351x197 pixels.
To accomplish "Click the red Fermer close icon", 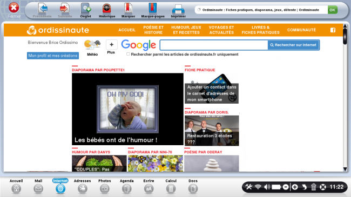I will coord(14,8).
